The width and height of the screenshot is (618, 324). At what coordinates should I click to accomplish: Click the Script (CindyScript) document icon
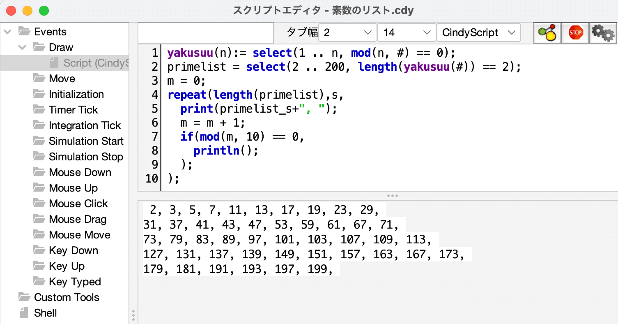(54, 63)
